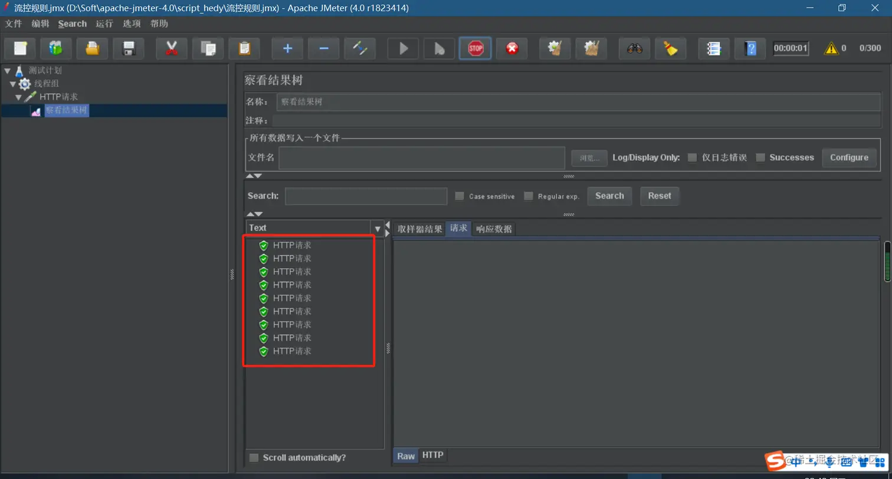Tick the Case sensitive checkbox
892x479 pixels.
[x=460, y=196]
